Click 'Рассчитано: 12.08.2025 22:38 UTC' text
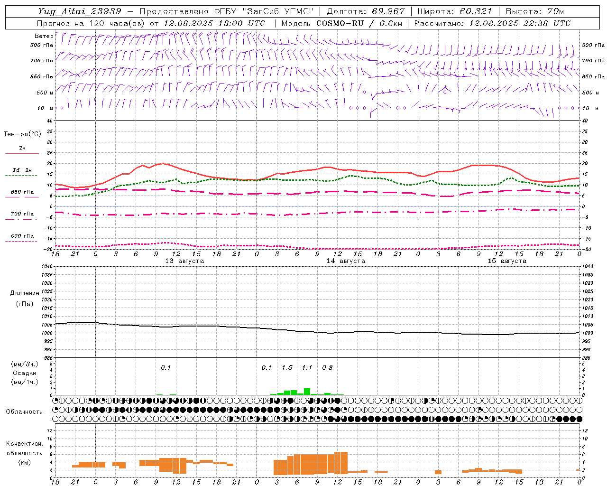 click(x=492, y=23)
